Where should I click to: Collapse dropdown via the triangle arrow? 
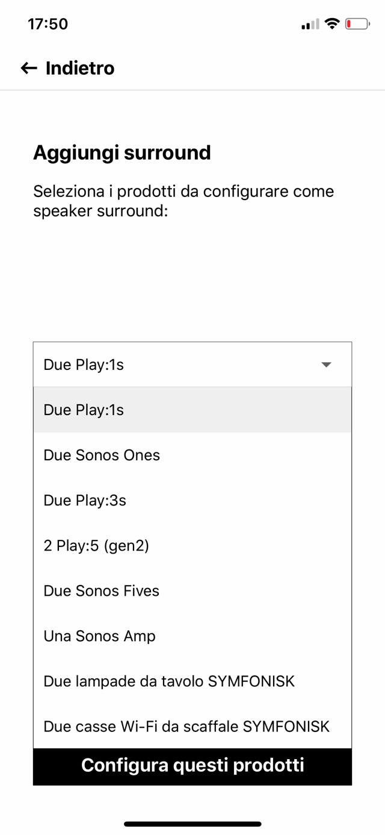click(x=326, y=364)
